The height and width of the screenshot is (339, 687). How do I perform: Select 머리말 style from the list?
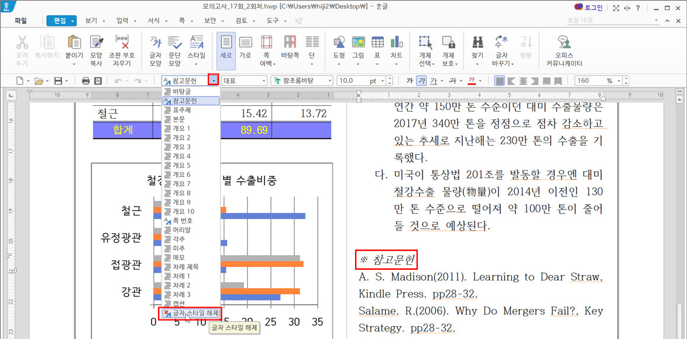tap(190, 230)
